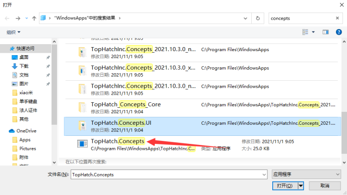Select the TopHatch.Concepts application file
Screen dimensions: 347x195
(203, 145)
